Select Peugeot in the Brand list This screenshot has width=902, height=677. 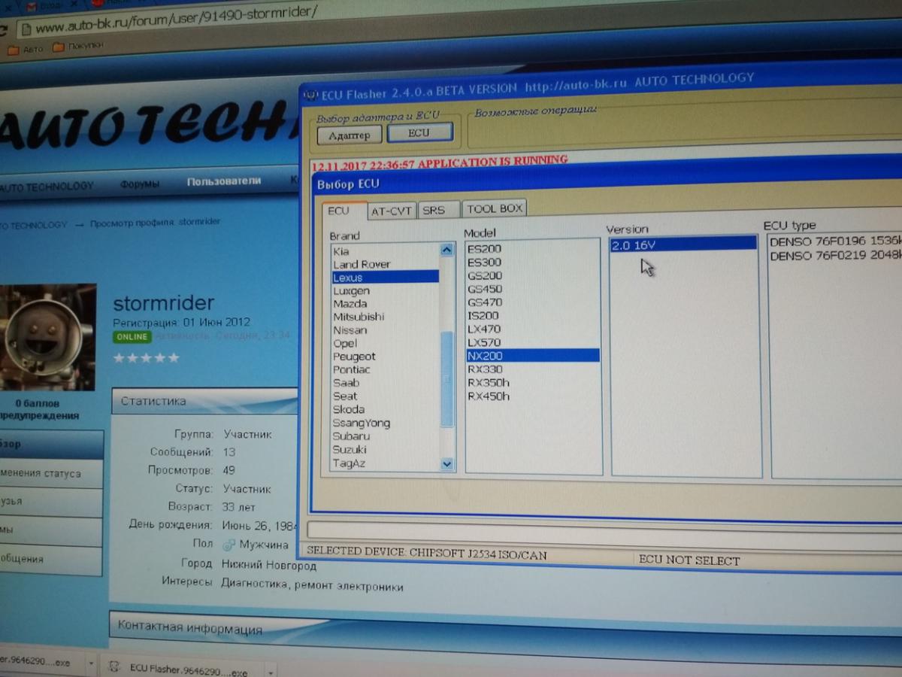click(x=354, y=356)
